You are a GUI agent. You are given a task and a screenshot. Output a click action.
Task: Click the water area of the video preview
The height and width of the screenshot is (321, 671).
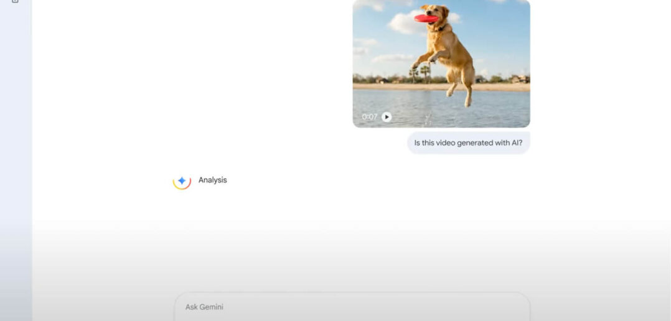(492, 109)
